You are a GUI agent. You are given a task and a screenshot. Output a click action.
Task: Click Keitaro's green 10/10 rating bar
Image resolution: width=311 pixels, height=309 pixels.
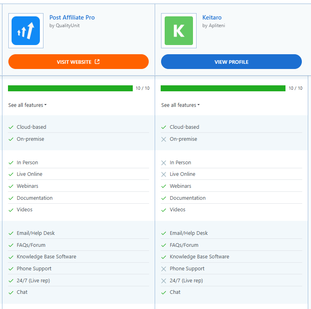click(x=223, y=89)
